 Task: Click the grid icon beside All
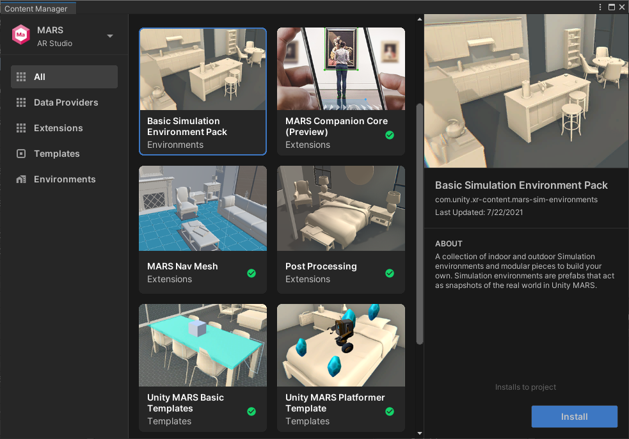[x=21, y=77]
